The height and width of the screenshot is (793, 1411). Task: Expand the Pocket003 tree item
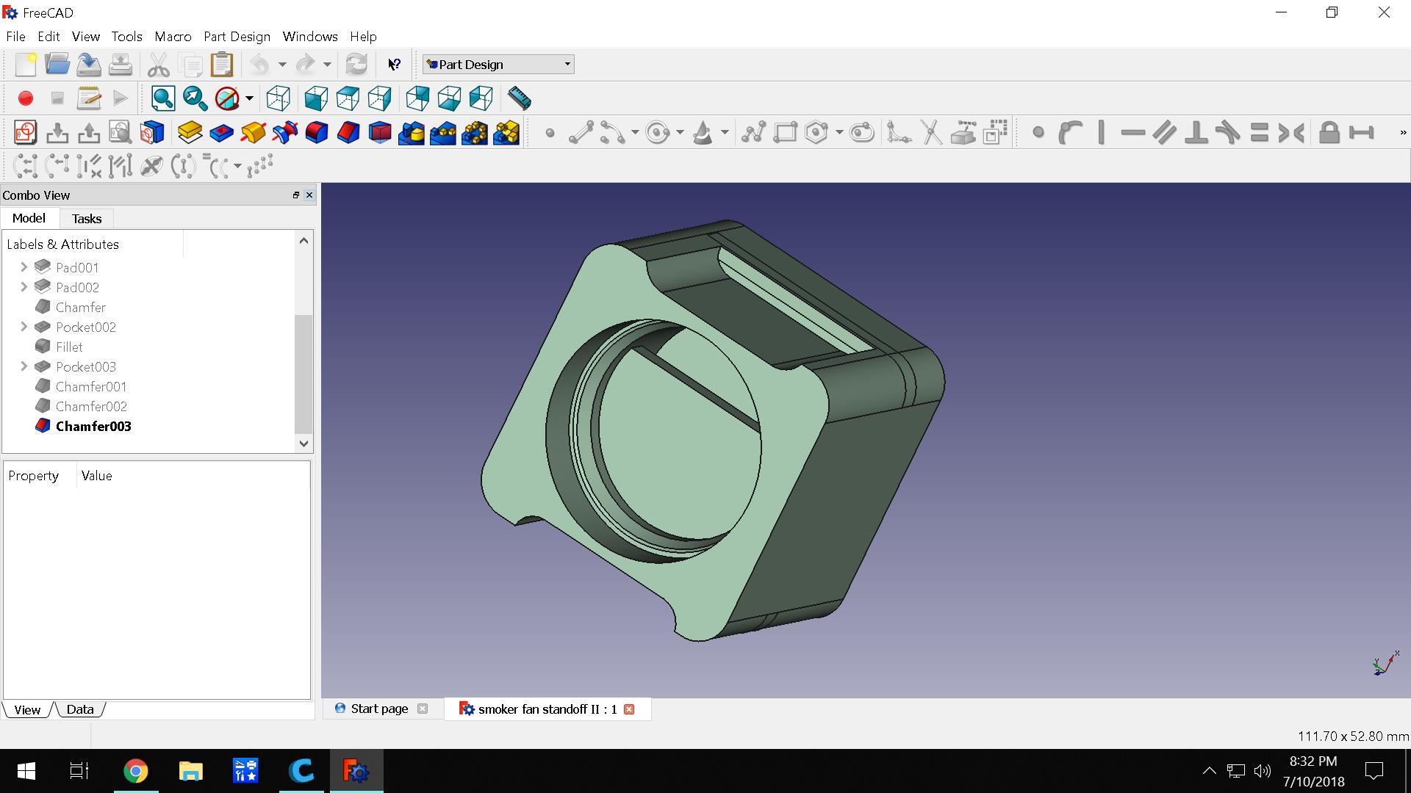point(24,366)
